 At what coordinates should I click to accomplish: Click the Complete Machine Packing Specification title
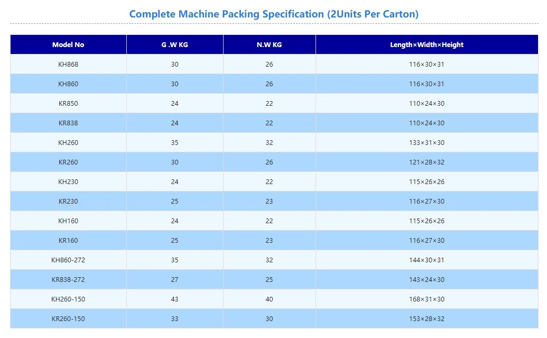click(x=274, y=14)
